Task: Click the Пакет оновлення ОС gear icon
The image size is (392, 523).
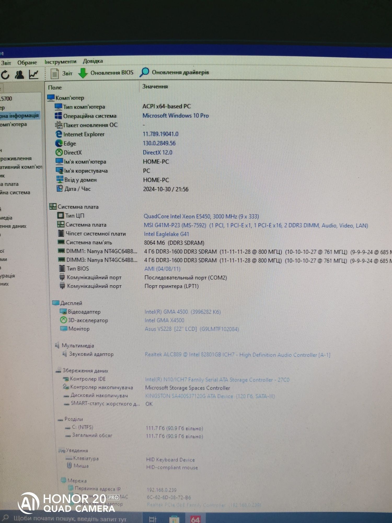Action: [59, 125]
